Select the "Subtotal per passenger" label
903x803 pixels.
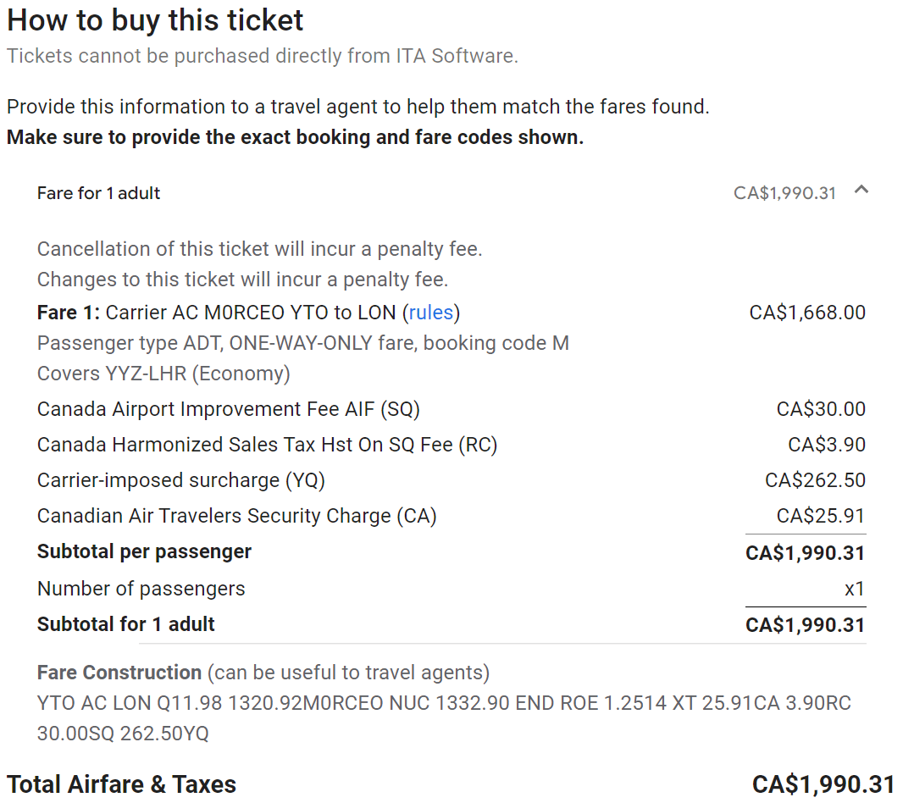[144, 551]
